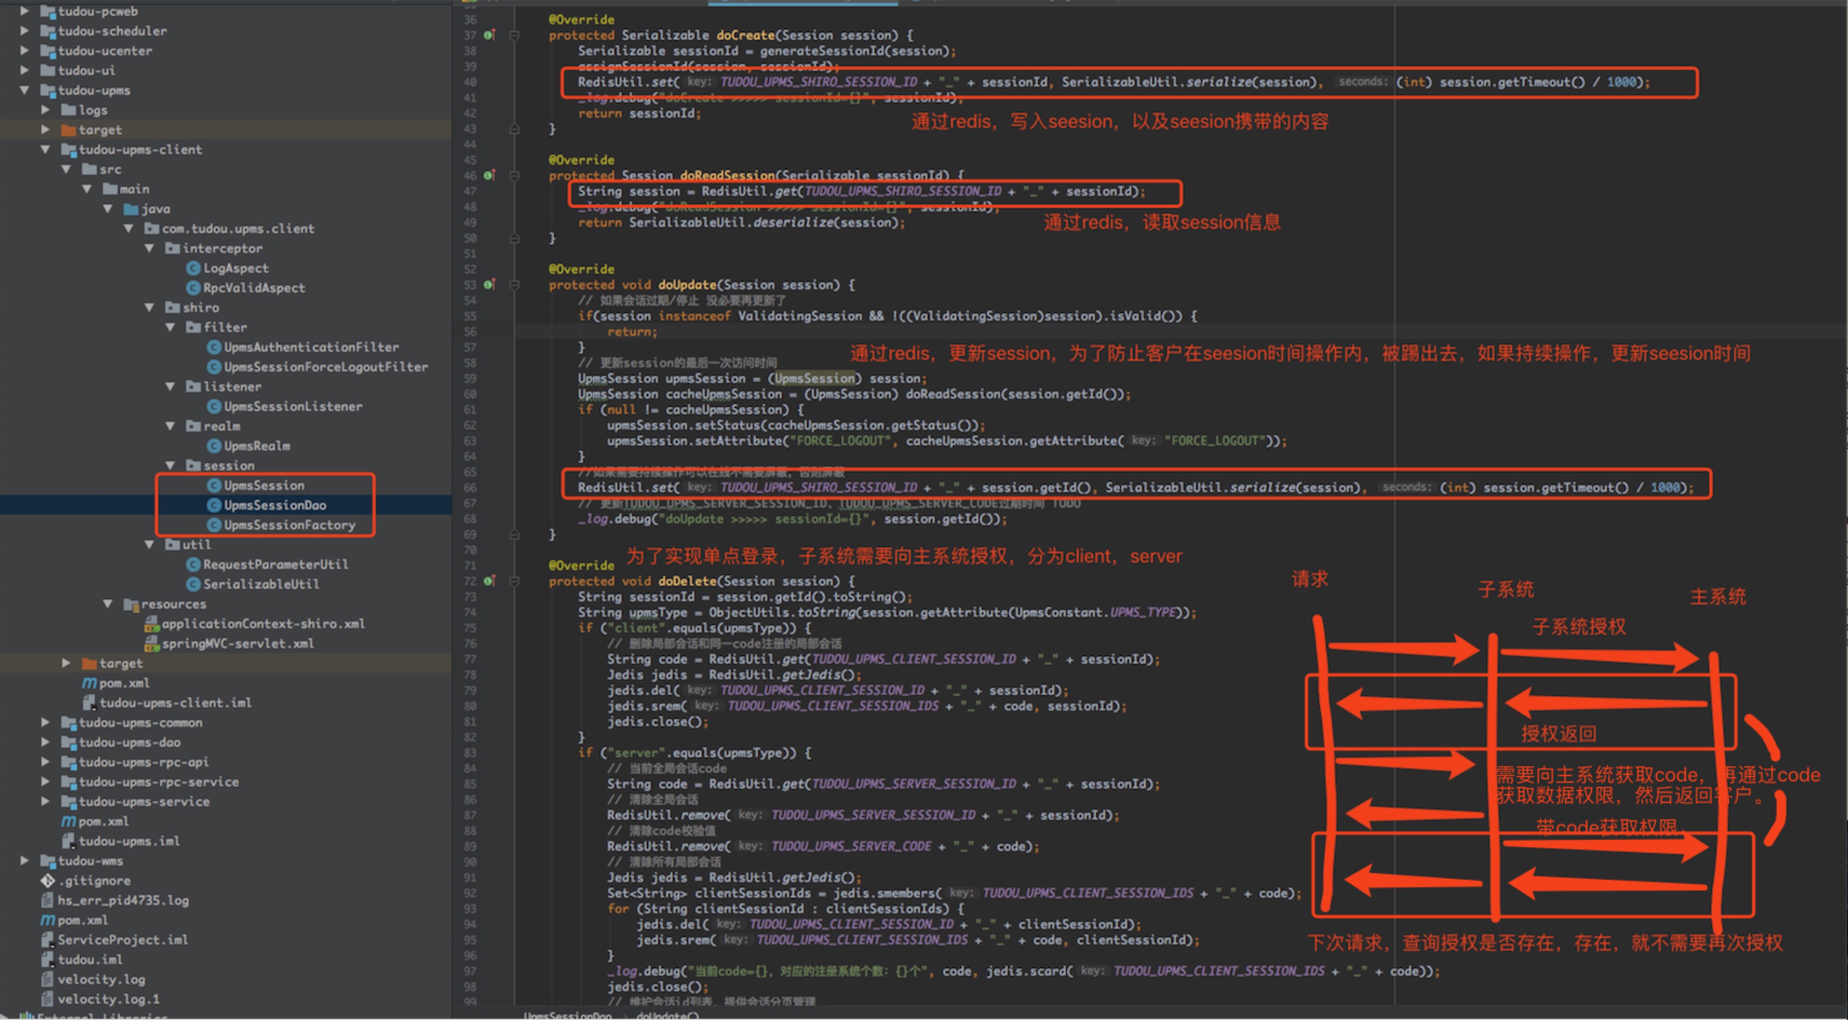Click the SerializableUtil class icon
The image size is (1848, 1020).
pos(193,584)
